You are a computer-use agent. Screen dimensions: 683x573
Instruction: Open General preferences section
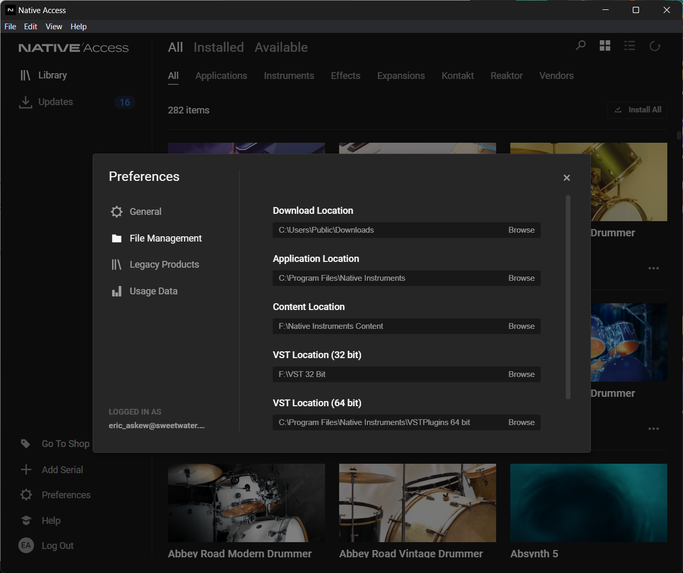click(x=145, y=212)
